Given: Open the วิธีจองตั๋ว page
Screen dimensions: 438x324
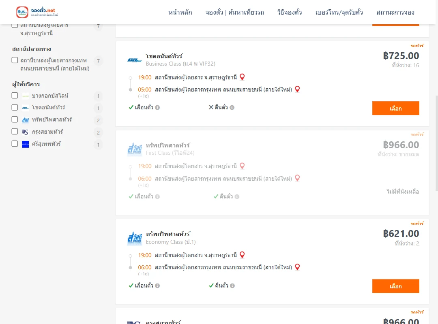Looking at the screenshot, I should pos(290,12).
